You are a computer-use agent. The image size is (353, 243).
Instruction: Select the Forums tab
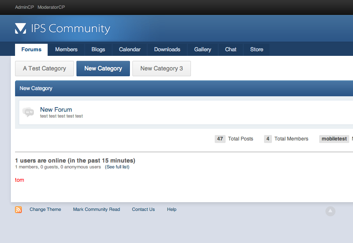pyautogui.click(x=31, y=50)
